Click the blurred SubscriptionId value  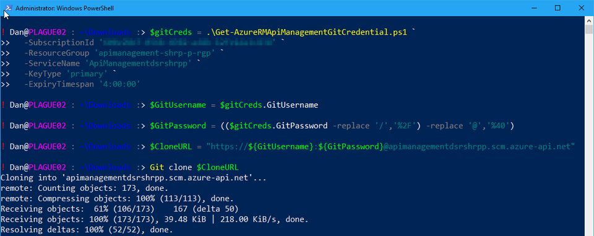click(188, 43)
